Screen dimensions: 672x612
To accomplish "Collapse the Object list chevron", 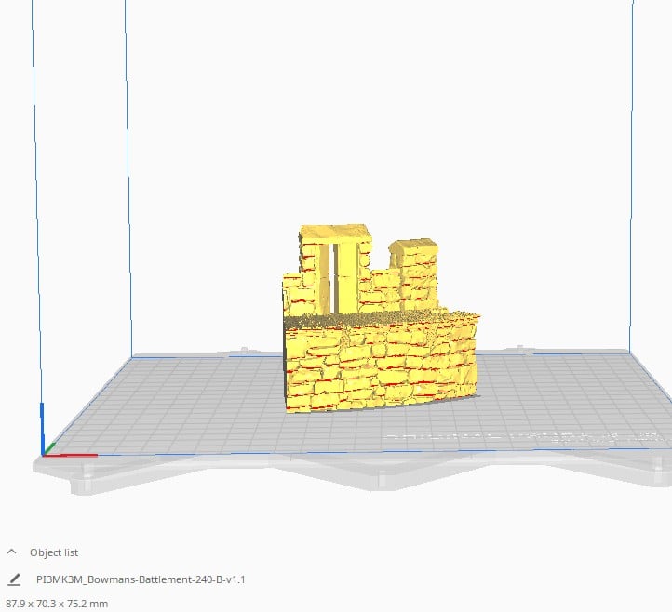I will 12,552.
